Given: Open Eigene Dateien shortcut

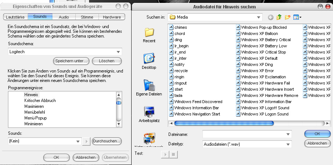Looking at the screenshot, I should pyautogui.click(x=149, y=88).
